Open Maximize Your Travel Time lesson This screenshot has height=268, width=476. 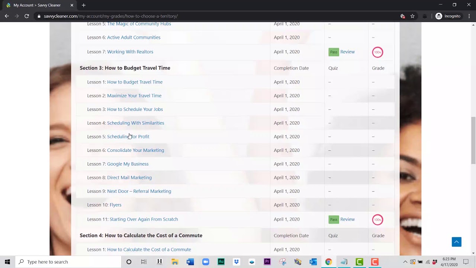point(134,96)
